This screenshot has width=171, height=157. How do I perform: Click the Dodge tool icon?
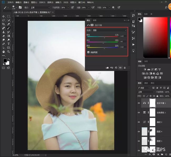coord(8,40)
